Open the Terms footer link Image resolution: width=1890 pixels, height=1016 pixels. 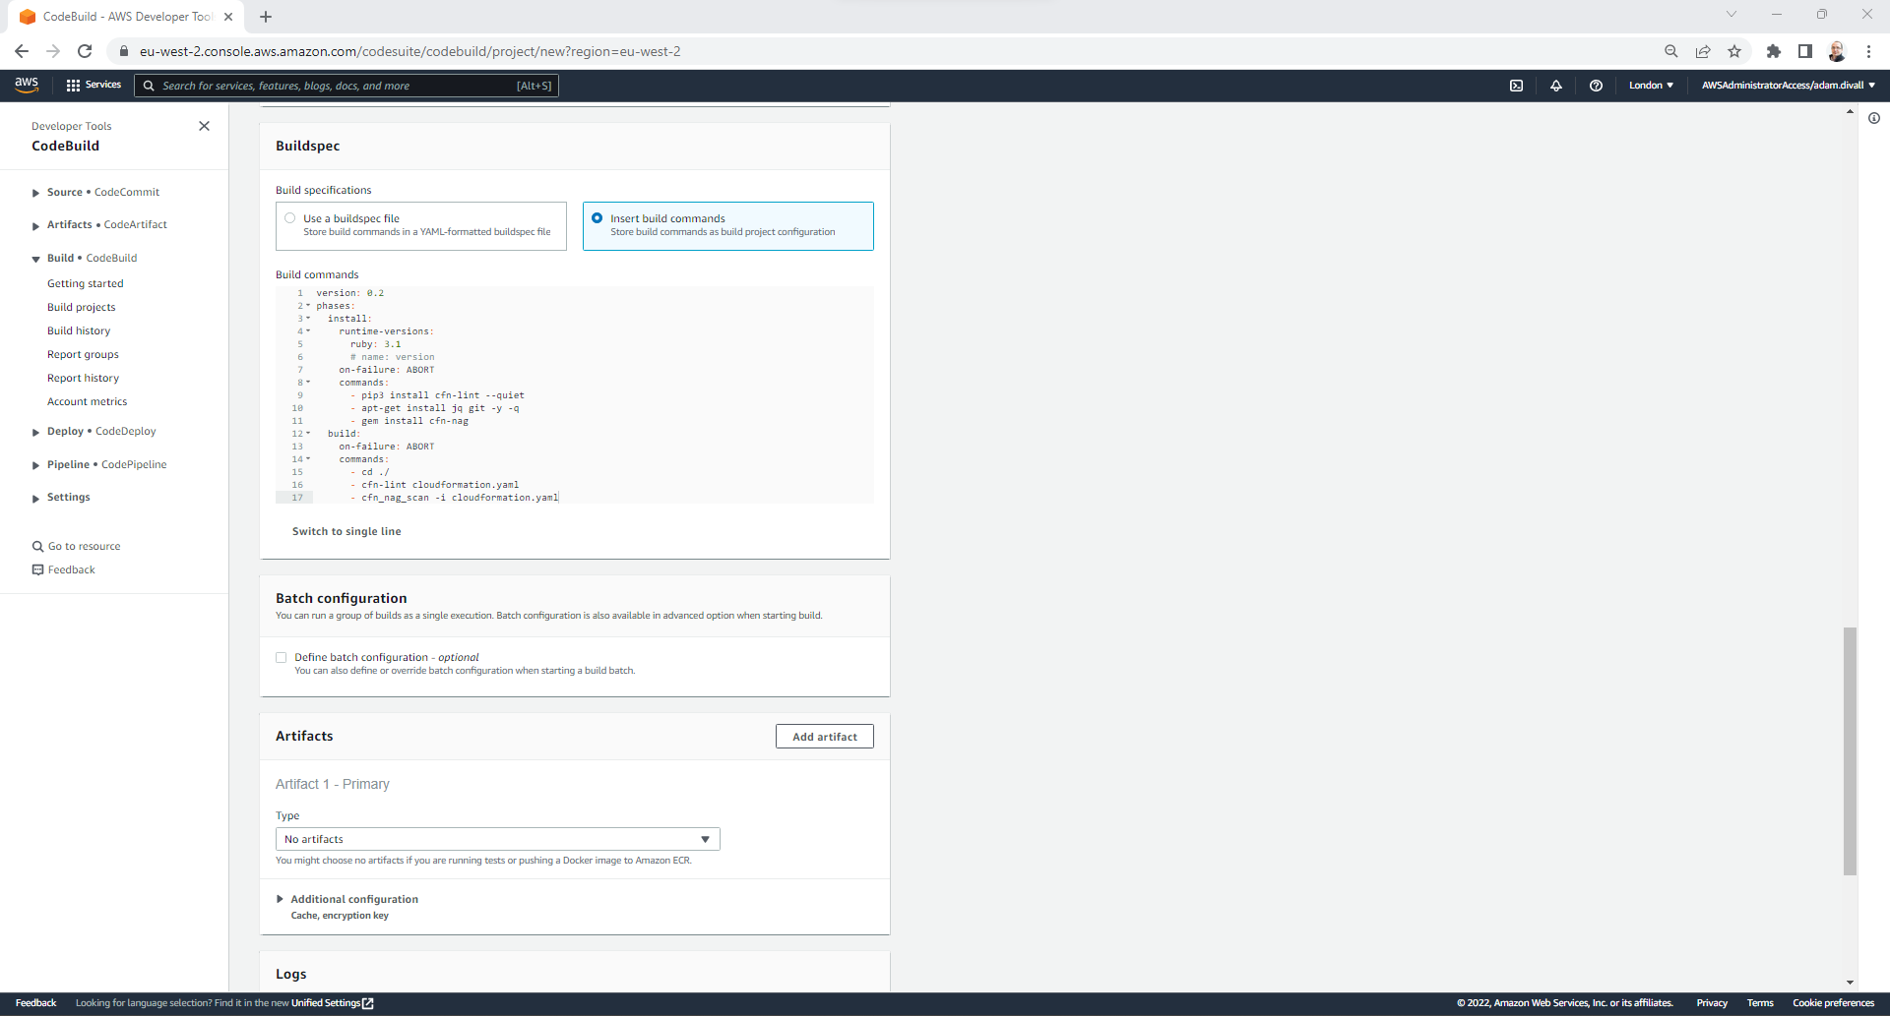(1760, 1003)
